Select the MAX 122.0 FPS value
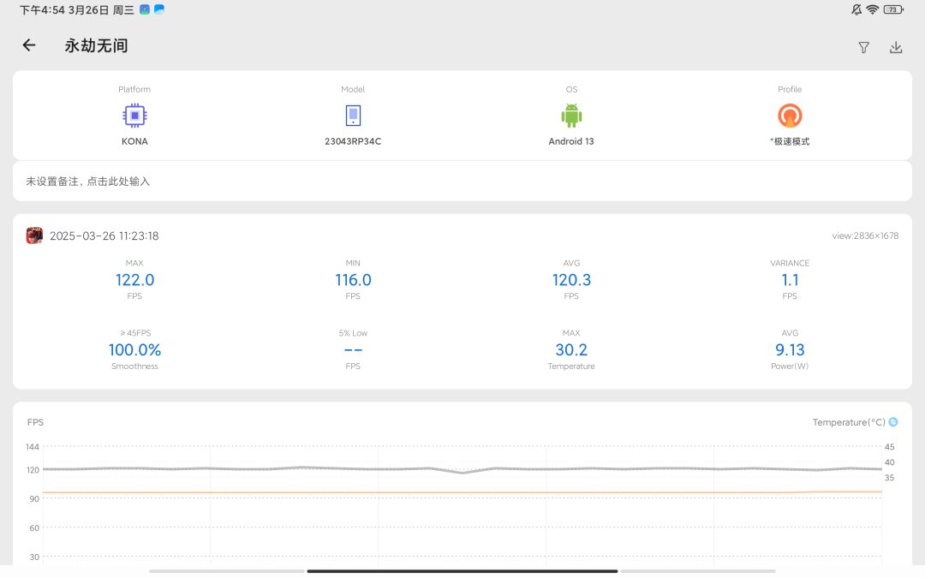Viewport: 925px width, 578px height. point(134,279)
